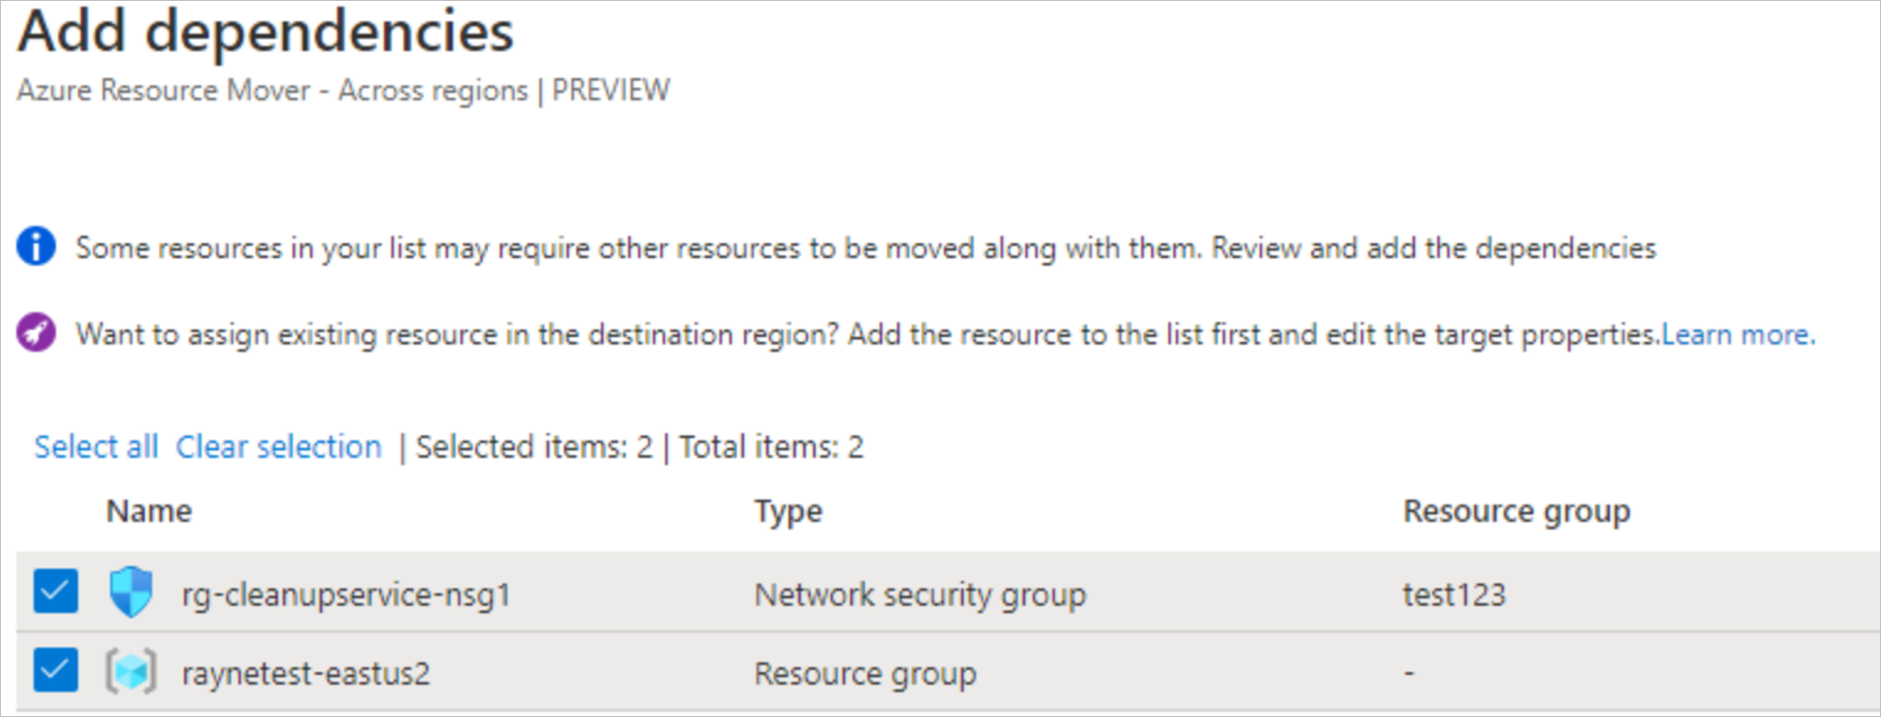Sort by the Resource group column header
This screenshot has height=717, width=1881.
(x=1516, y=511)
